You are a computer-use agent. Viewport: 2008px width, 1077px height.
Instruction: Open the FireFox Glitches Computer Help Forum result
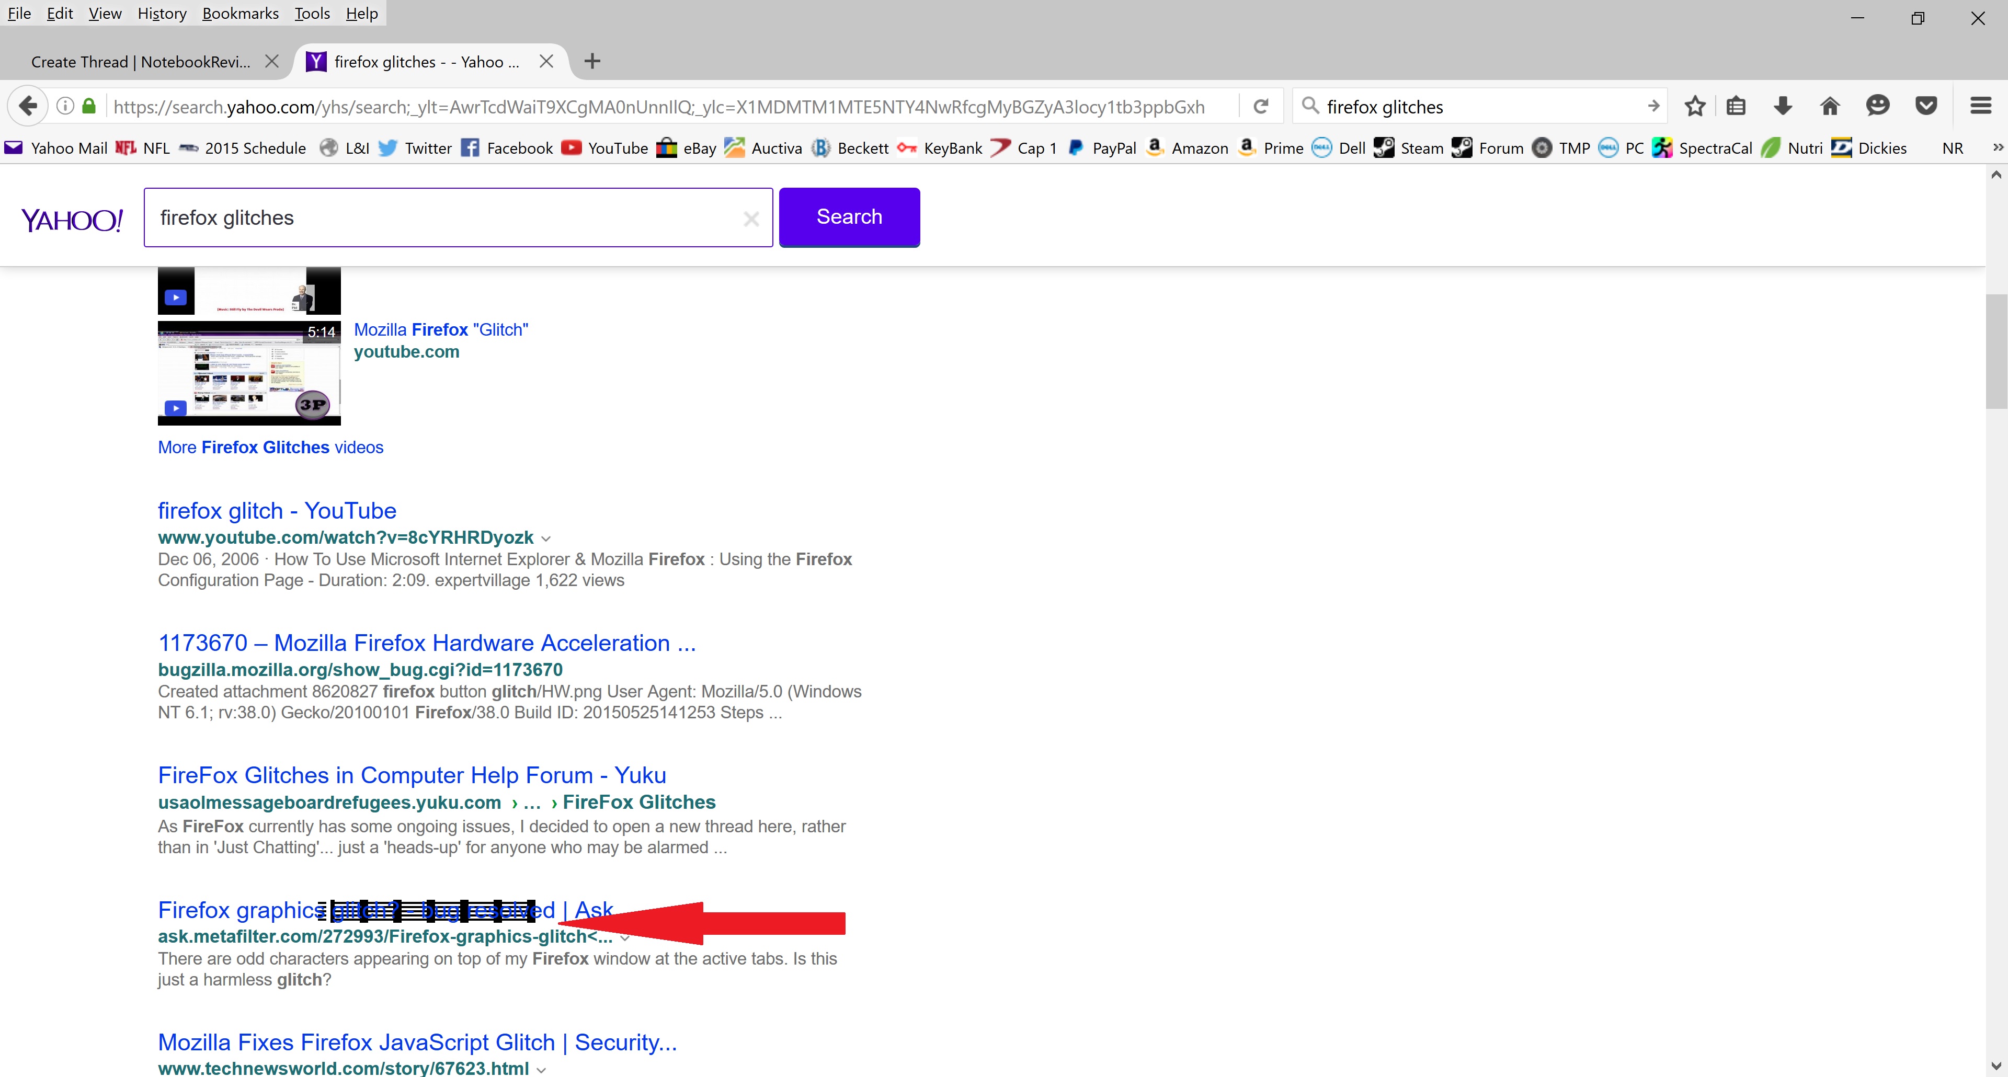pos(412,775)
